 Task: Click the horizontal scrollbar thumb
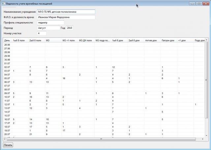[x=101, y=139]
